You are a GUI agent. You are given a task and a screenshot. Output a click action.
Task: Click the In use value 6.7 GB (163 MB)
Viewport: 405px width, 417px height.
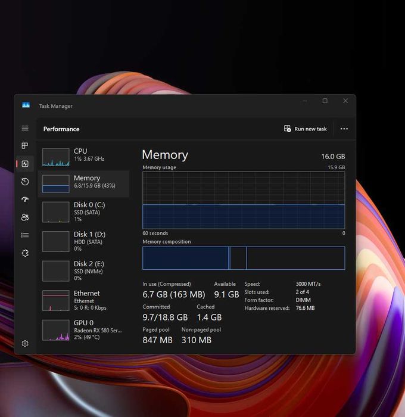174,294
